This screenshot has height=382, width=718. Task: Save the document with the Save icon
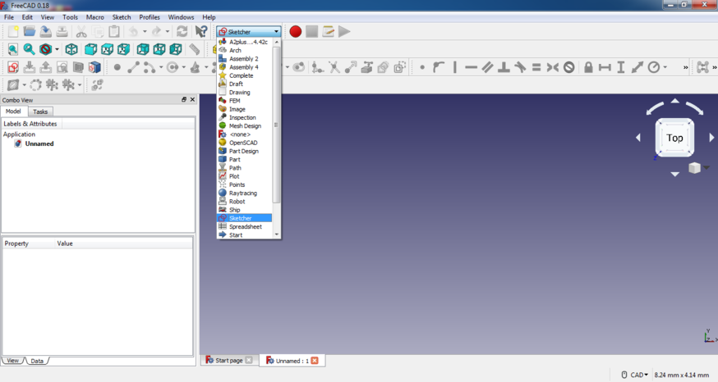tap(45, 31)
